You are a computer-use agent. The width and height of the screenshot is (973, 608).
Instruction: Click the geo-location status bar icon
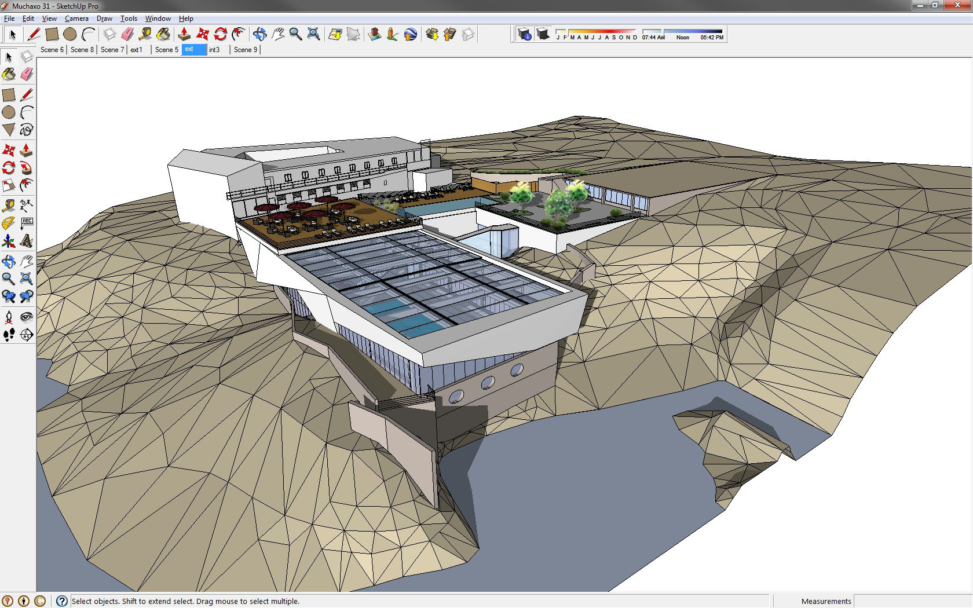click(x=7, y=601)
